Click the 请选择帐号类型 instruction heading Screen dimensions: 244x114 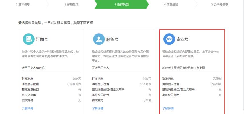point(56,23)
